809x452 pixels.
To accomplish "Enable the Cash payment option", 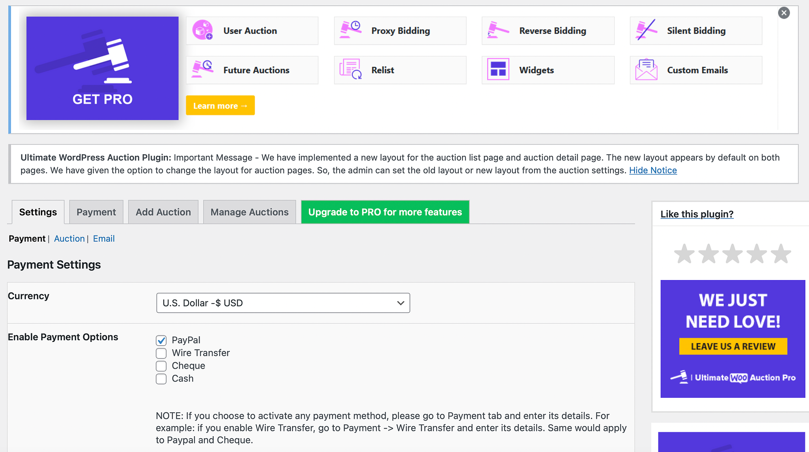I will click(161, 379).
